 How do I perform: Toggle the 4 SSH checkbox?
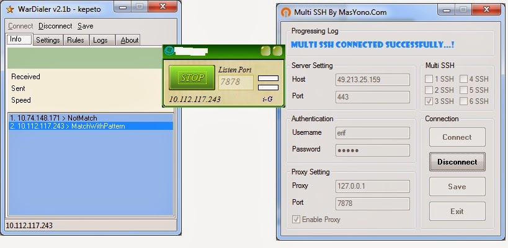463,79
